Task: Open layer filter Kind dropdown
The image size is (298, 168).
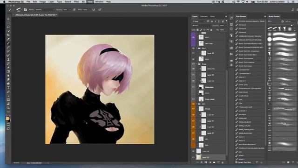Action: 199,21
